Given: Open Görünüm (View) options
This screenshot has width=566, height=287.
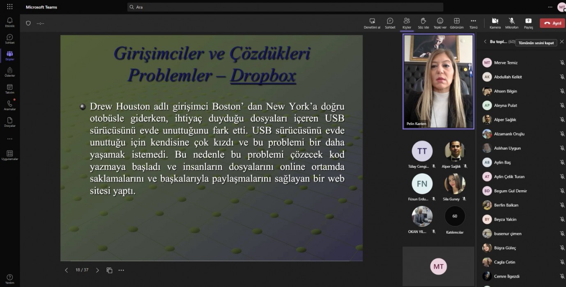Looking at the screenshot, I should tap(457, 23).
